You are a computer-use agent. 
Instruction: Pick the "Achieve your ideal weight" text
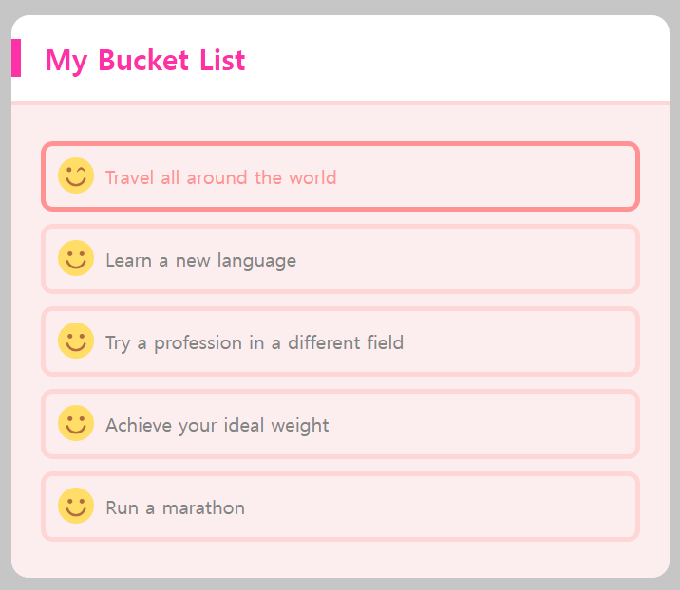(217, 425)
